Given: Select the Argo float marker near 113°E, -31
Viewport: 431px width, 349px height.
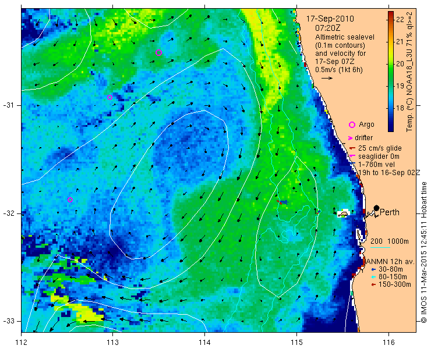Looking at the screenshot, I should (109, 97).
